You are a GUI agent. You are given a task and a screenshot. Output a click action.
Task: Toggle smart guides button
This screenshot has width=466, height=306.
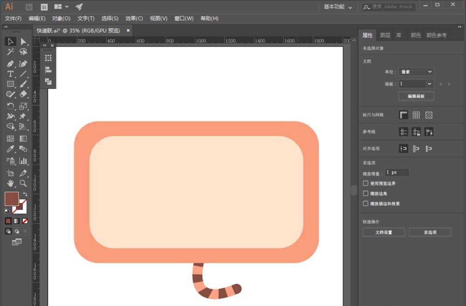pyautogui.click(x=429, y=132)
